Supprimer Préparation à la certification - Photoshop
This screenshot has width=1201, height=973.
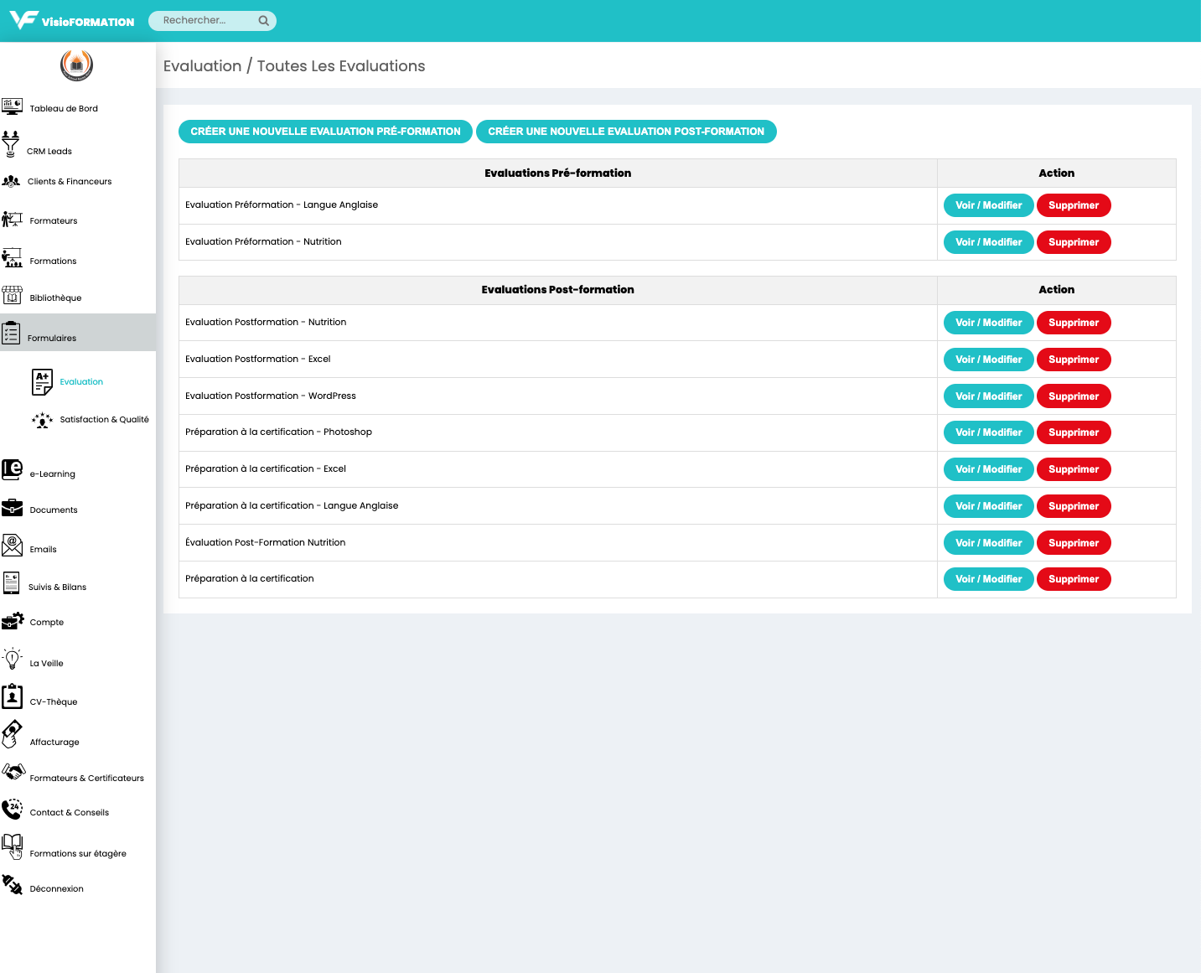[x=1074, y=432]
